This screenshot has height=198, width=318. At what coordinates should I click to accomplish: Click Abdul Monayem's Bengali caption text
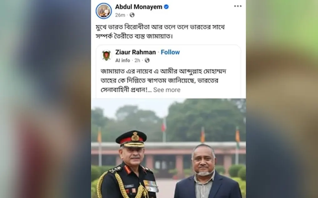click(160, 32)
